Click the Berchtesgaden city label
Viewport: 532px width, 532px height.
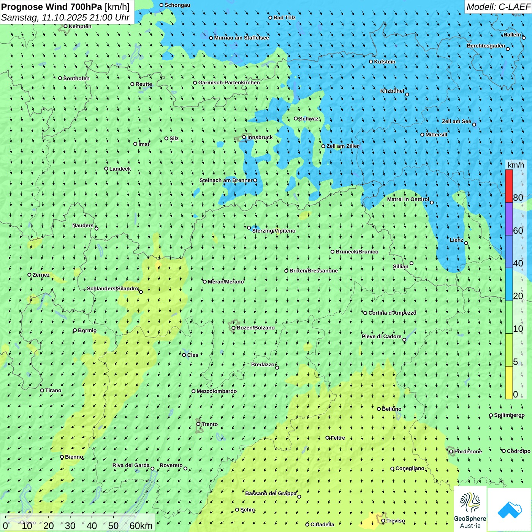[486, 46]
